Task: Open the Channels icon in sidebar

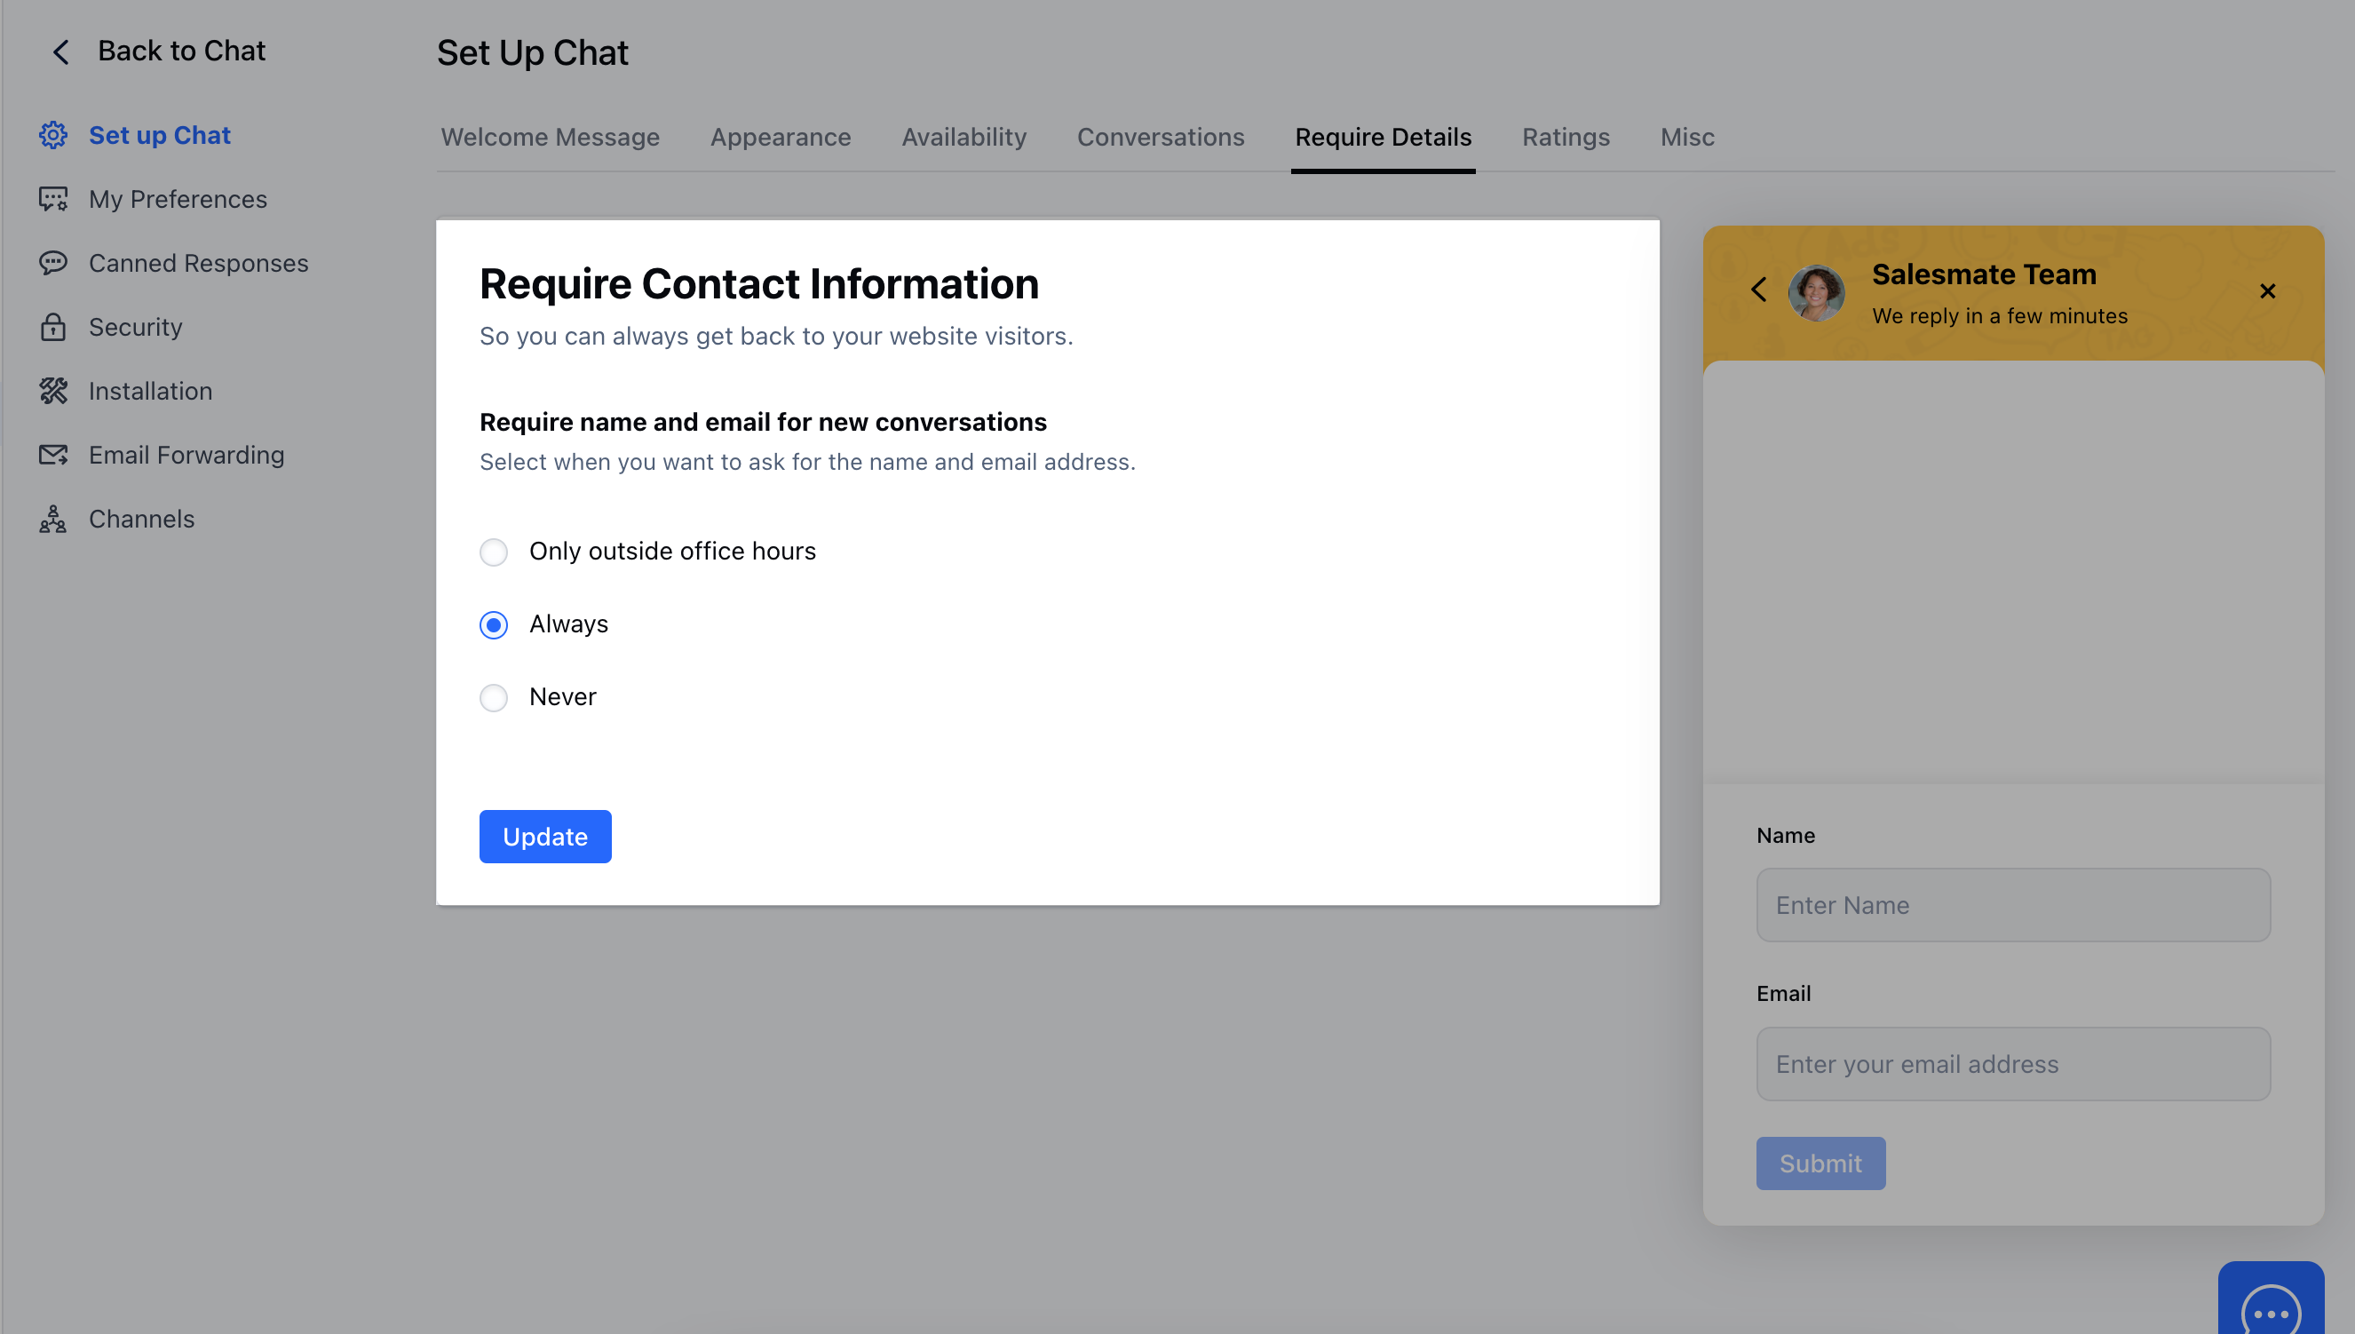Action: point(53,519)
